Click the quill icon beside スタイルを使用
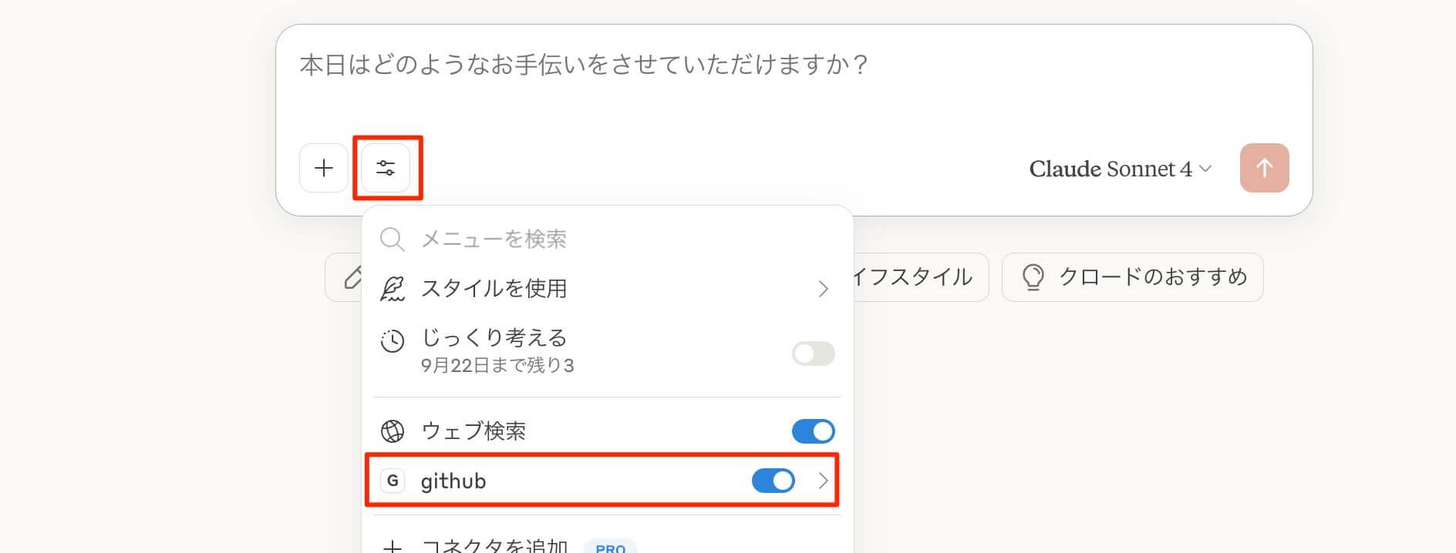 tap(393, 289)
